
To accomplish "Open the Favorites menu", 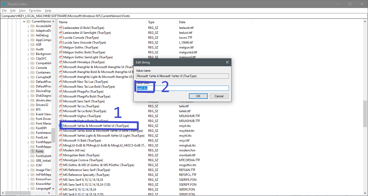I will [35, 11].
